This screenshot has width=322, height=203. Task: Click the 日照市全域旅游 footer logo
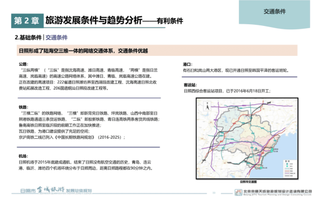point(56,190)
